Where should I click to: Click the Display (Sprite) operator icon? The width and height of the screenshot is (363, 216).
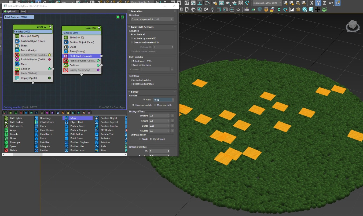[17, 78]
